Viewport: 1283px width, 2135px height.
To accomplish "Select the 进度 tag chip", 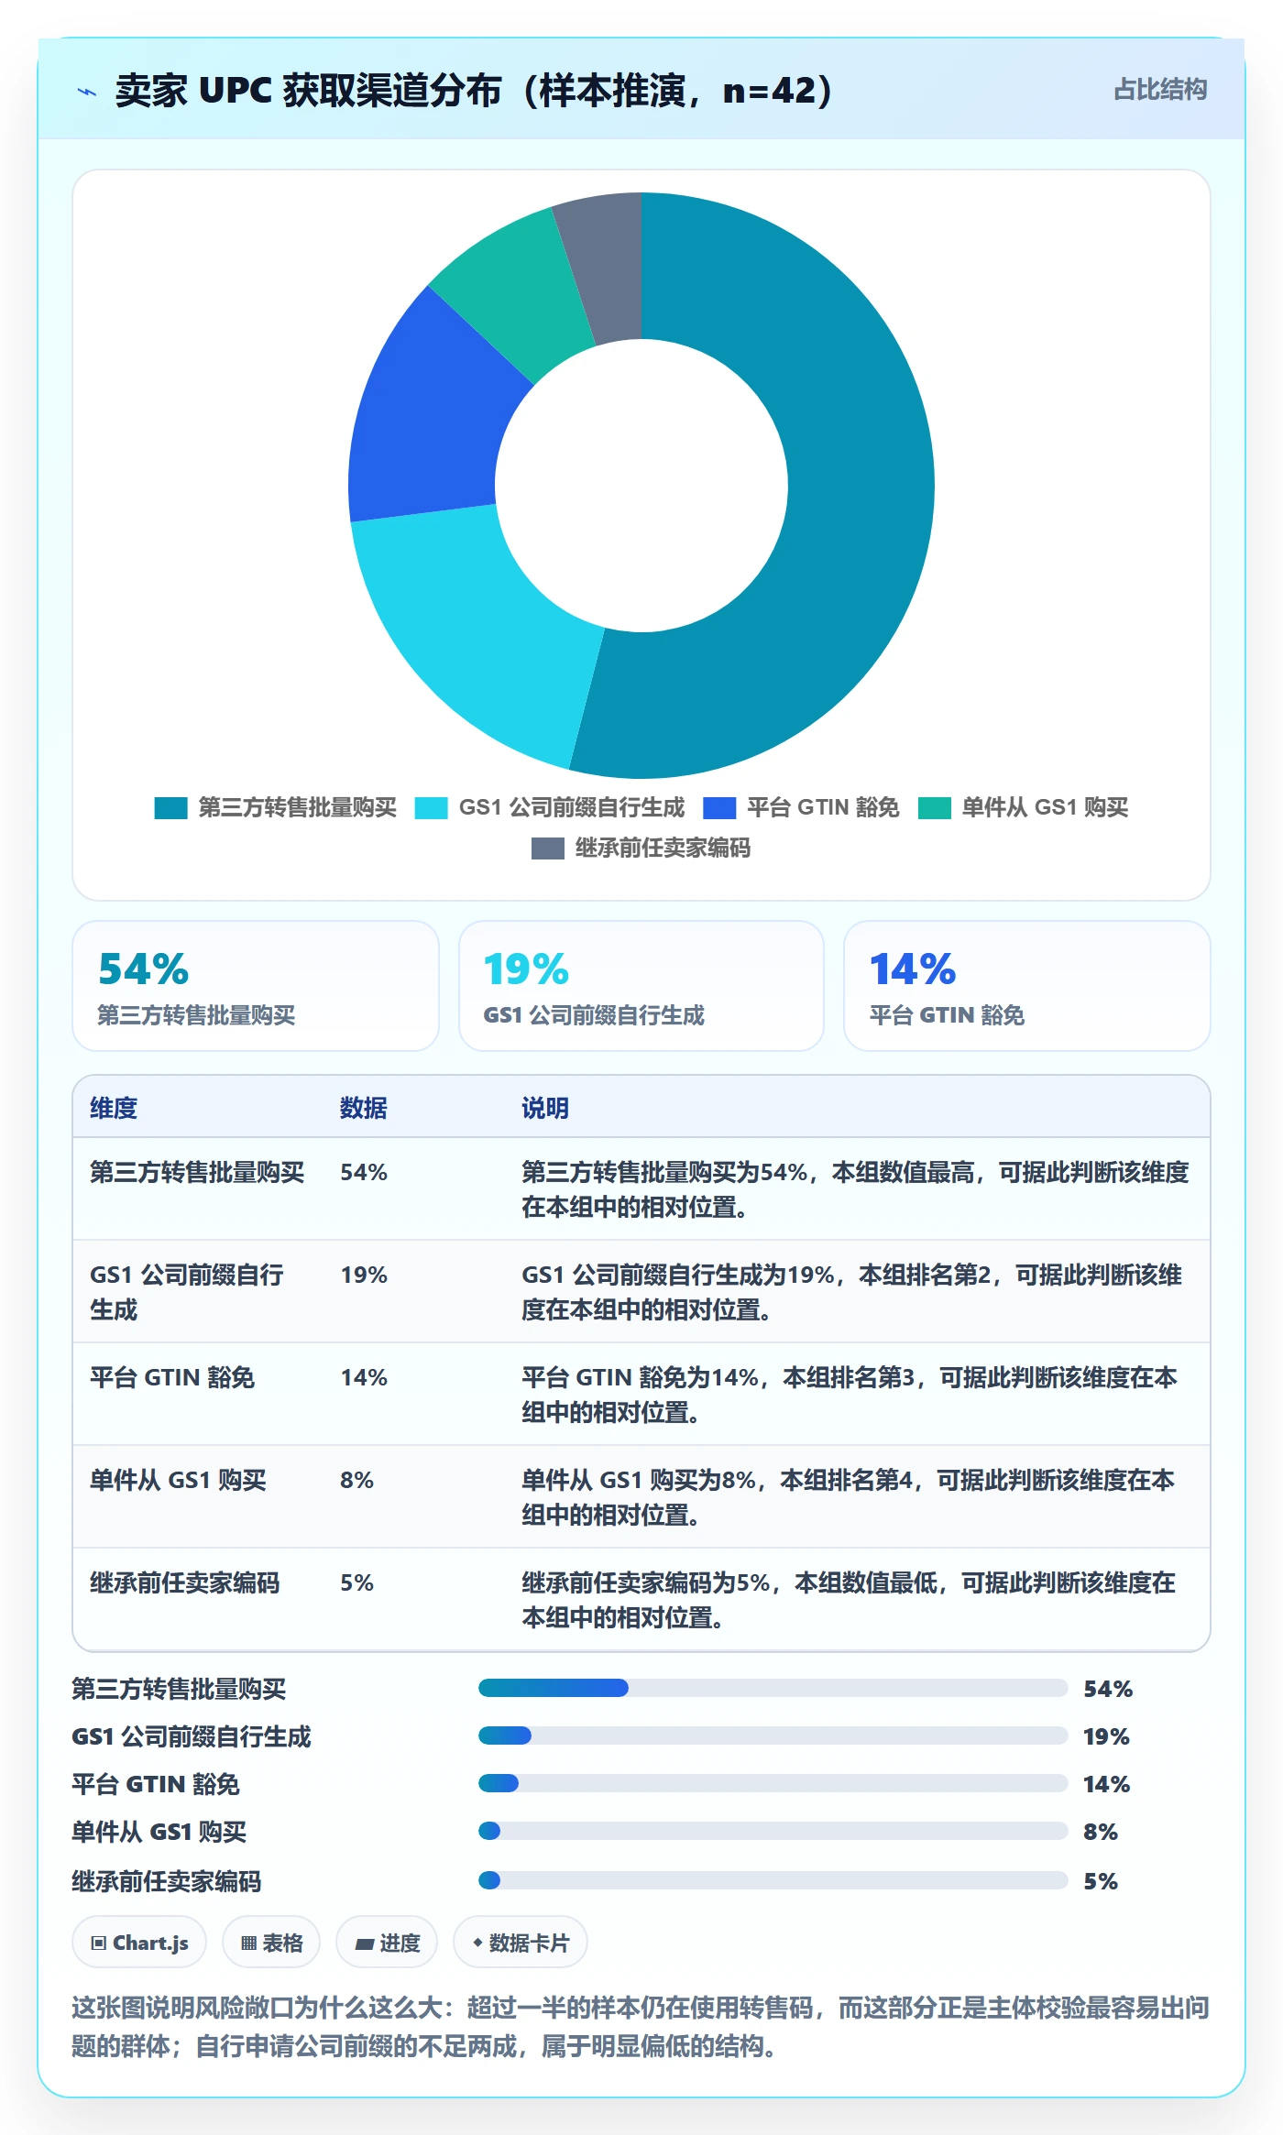I will 387,1942.
